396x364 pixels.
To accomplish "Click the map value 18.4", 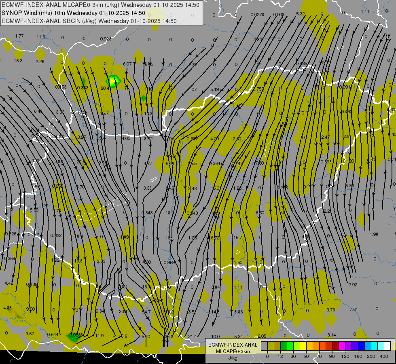I will click(78, 236).
